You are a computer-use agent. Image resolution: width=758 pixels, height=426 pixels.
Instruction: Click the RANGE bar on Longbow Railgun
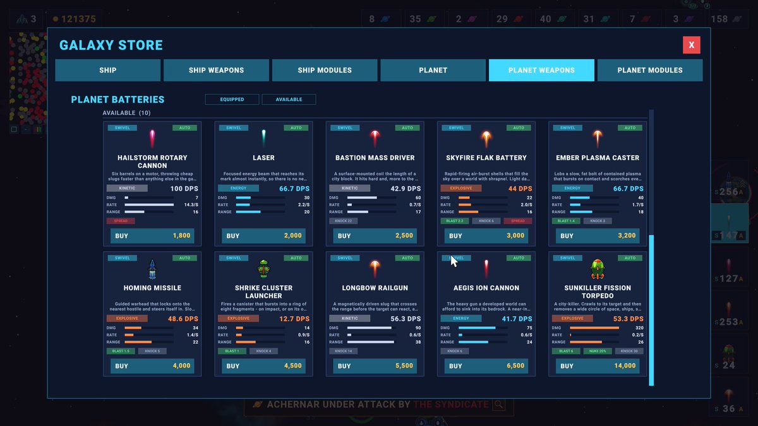click(x=372, y=342)
